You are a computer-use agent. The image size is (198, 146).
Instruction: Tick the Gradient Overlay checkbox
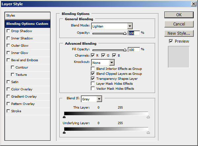tap(8, 96)
